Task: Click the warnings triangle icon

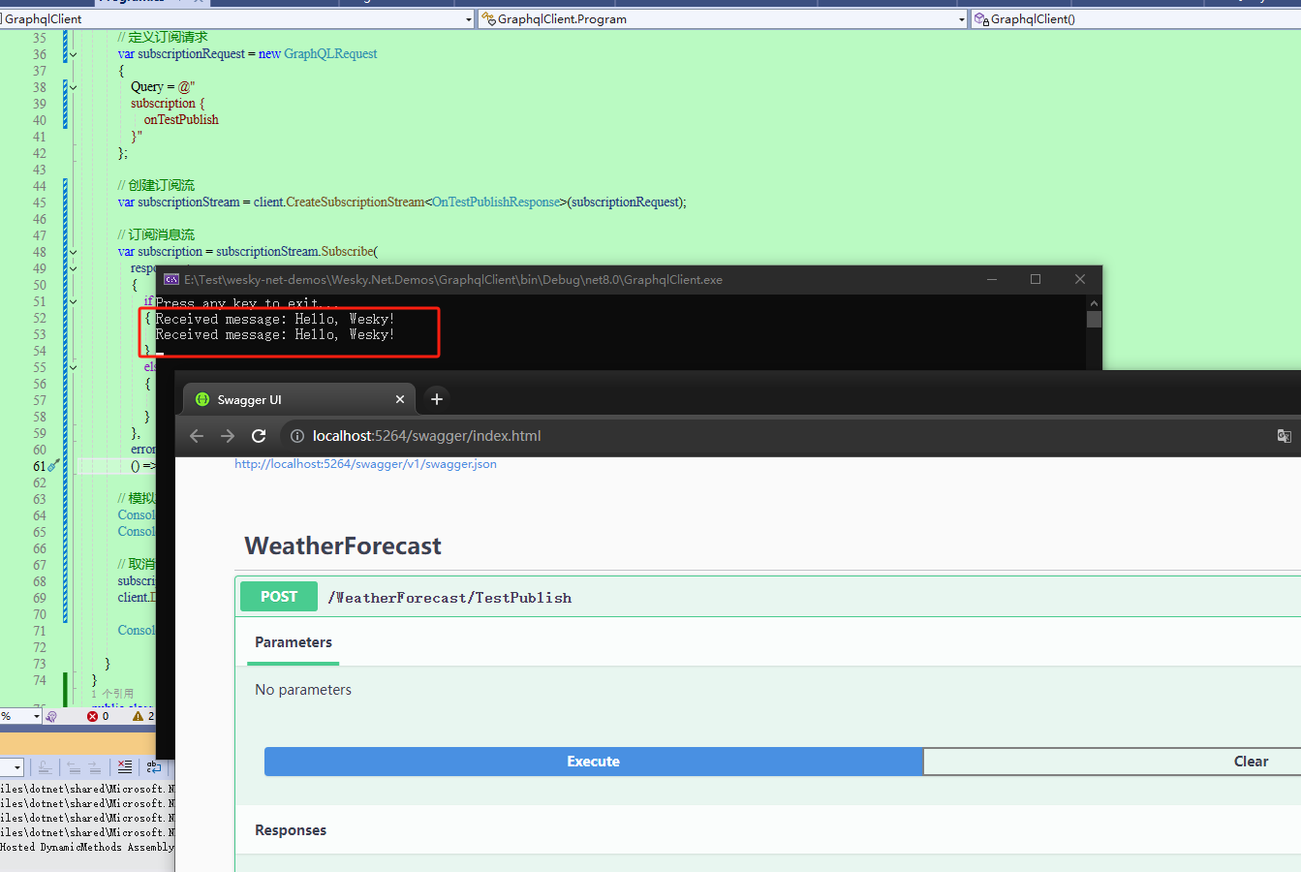Action: point(138,716)
